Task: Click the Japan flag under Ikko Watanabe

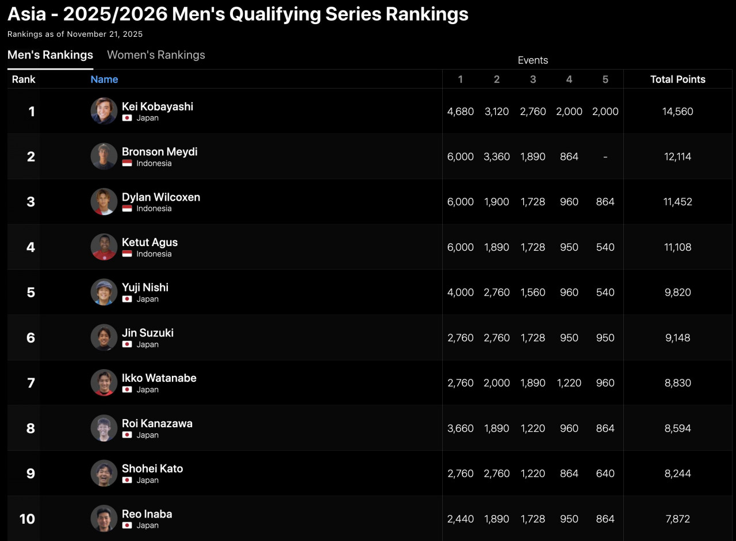Action: click(x=127, y=390)
